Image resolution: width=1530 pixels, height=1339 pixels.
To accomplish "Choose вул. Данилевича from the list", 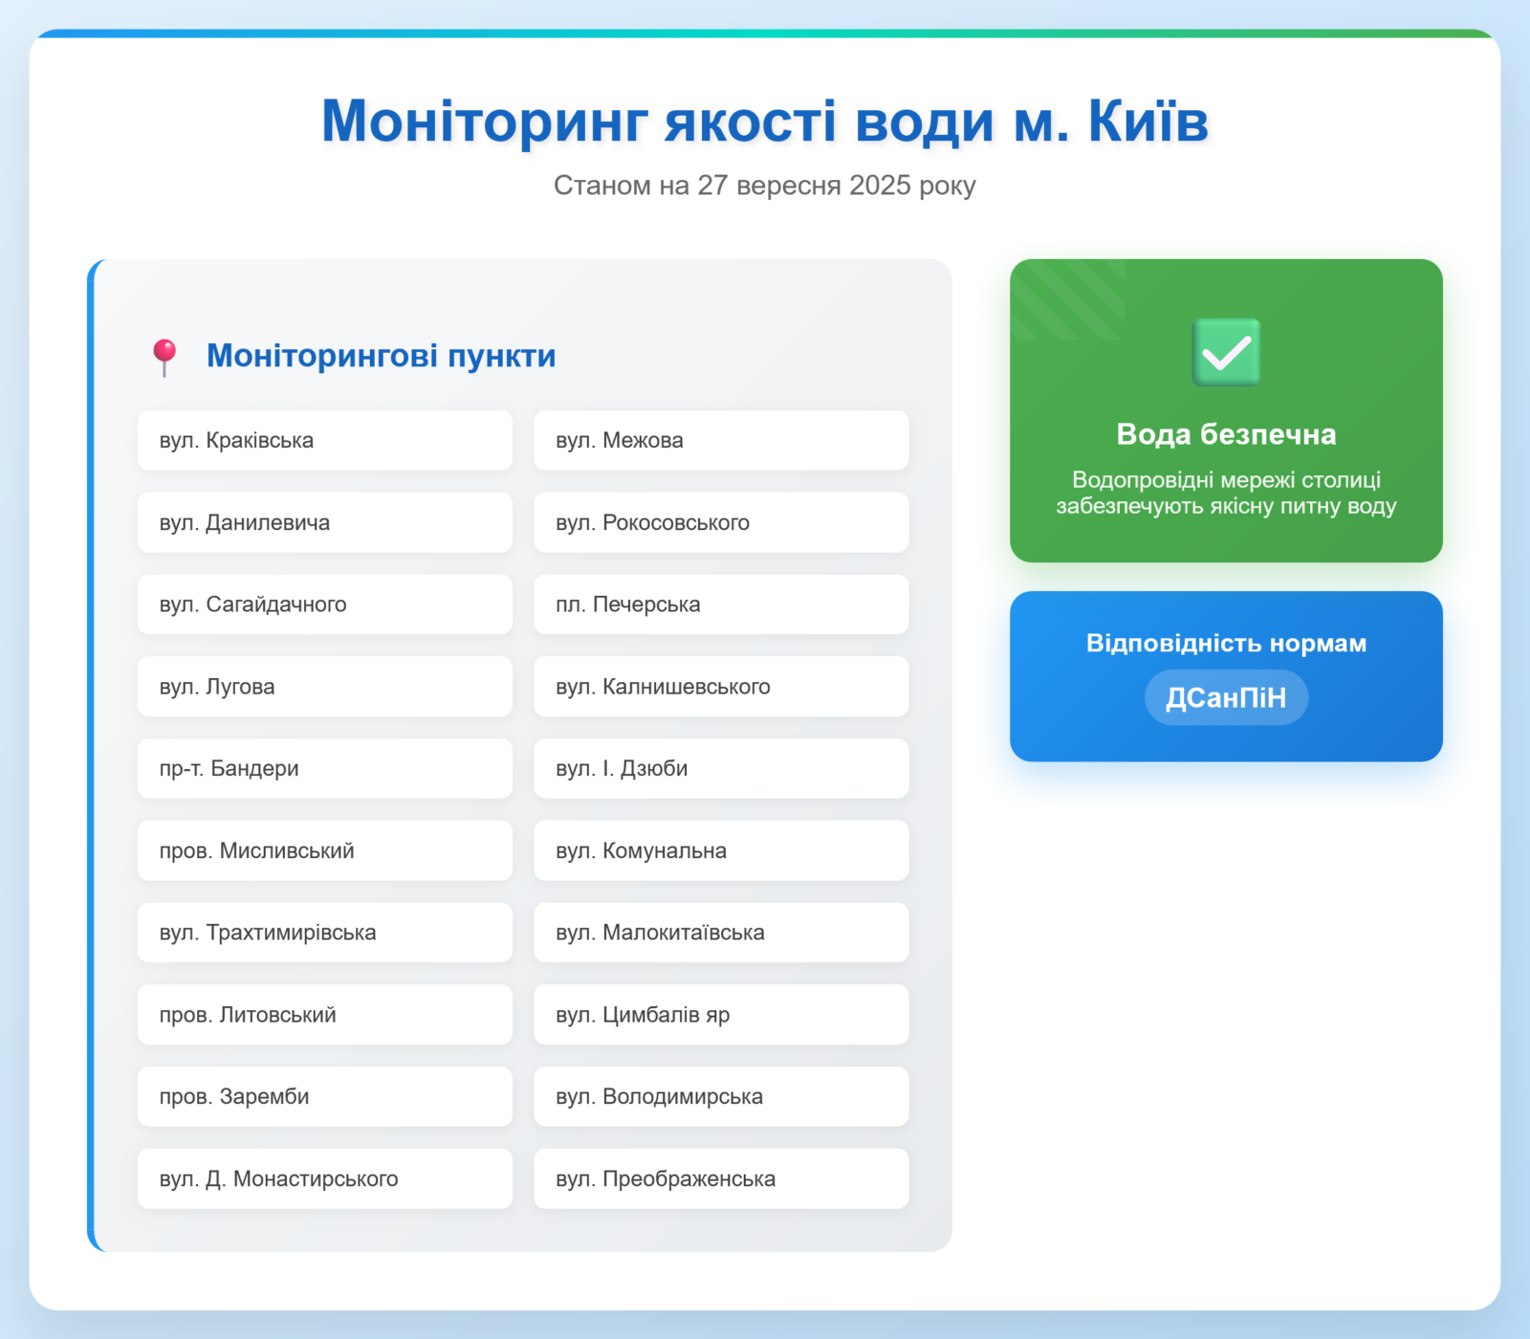I will pos(324,523).
